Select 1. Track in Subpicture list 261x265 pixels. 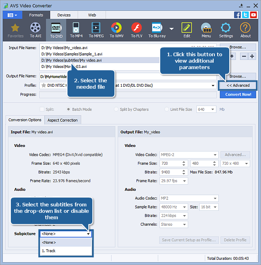coord(66,251)
